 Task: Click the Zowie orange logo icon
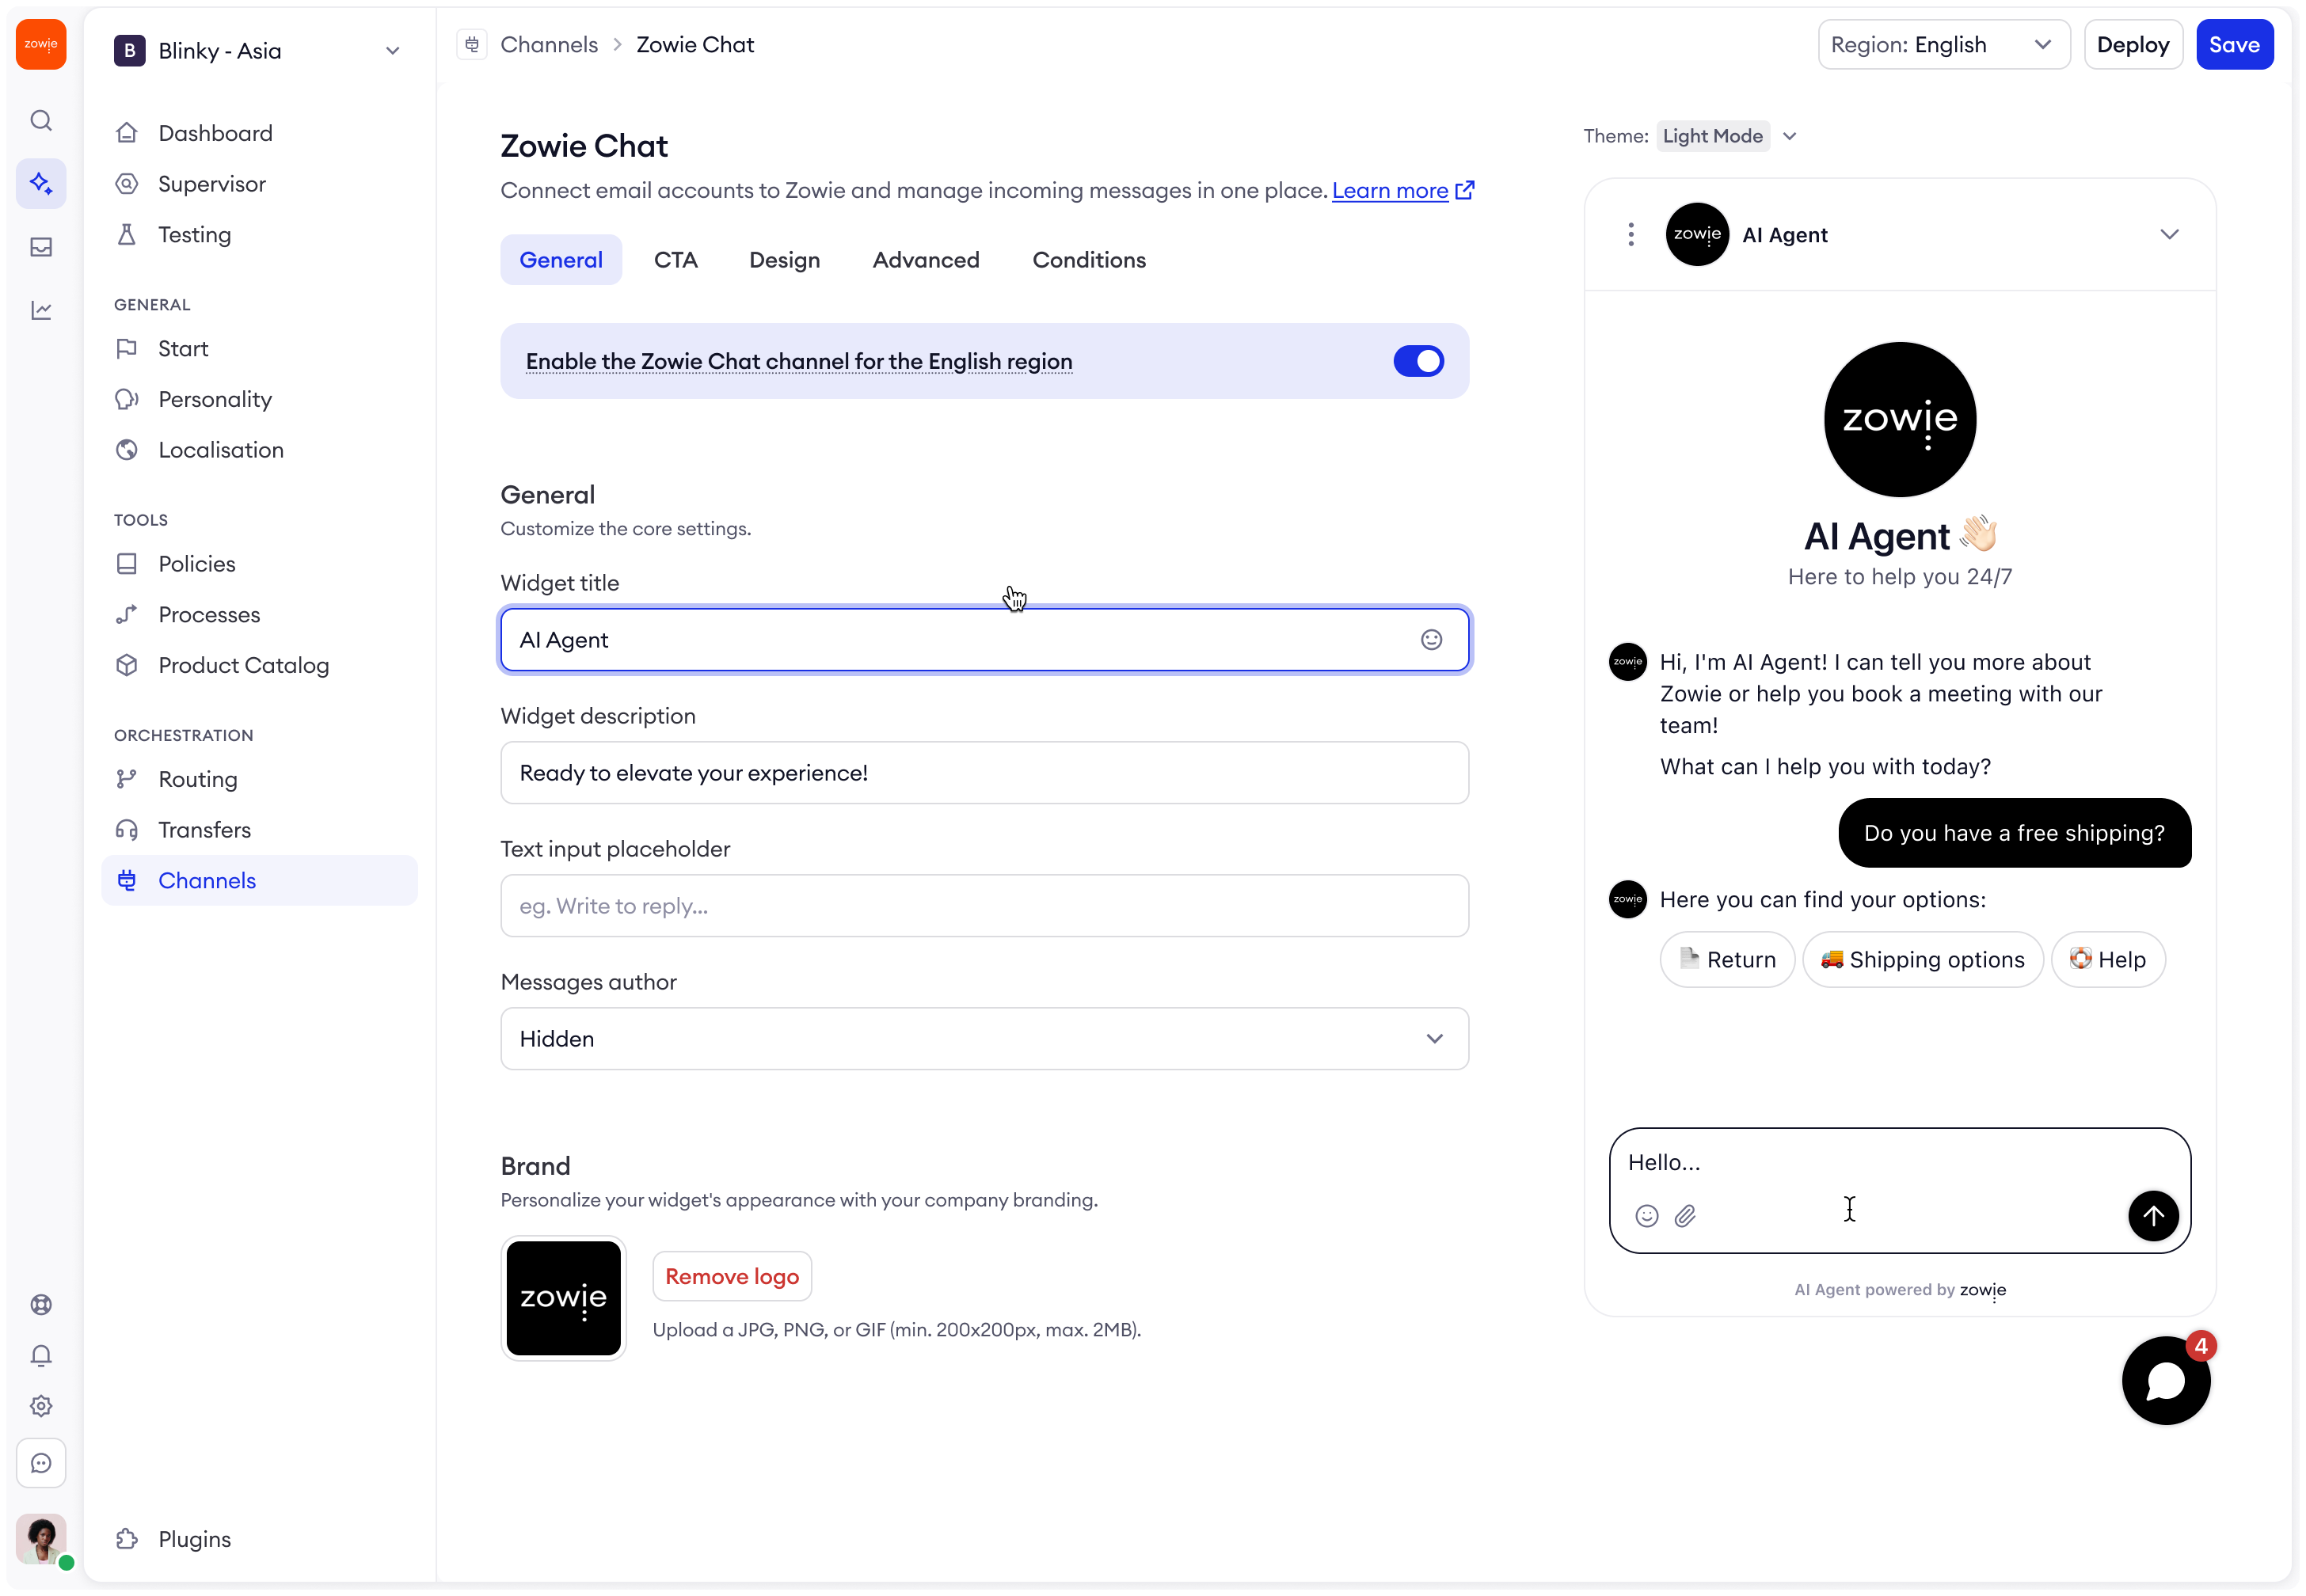point(41,45)
